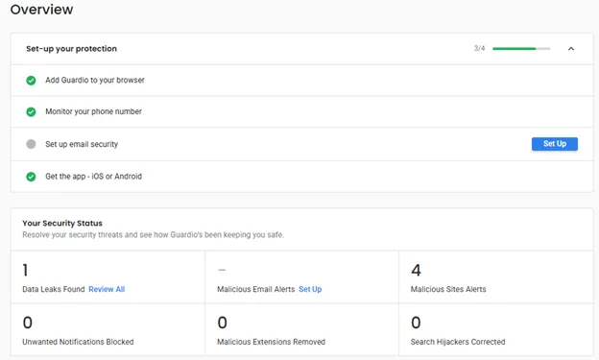
Task: Click green checkmark next to Monitor your phone number
Action: click(31, 111)
